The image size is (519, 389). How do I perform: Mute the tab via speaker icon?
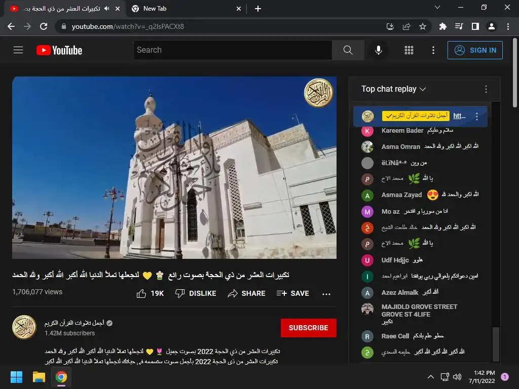106,9
